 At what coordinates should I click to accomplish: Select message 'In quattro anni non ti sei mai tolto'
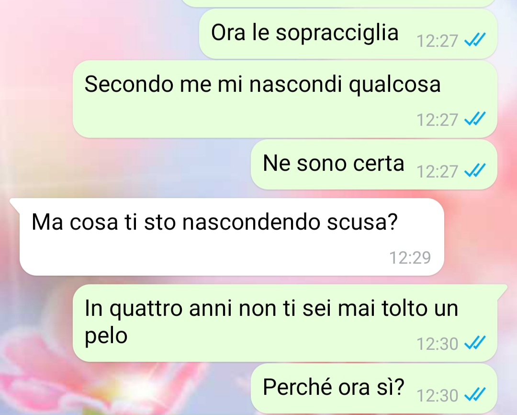[271, 321]
